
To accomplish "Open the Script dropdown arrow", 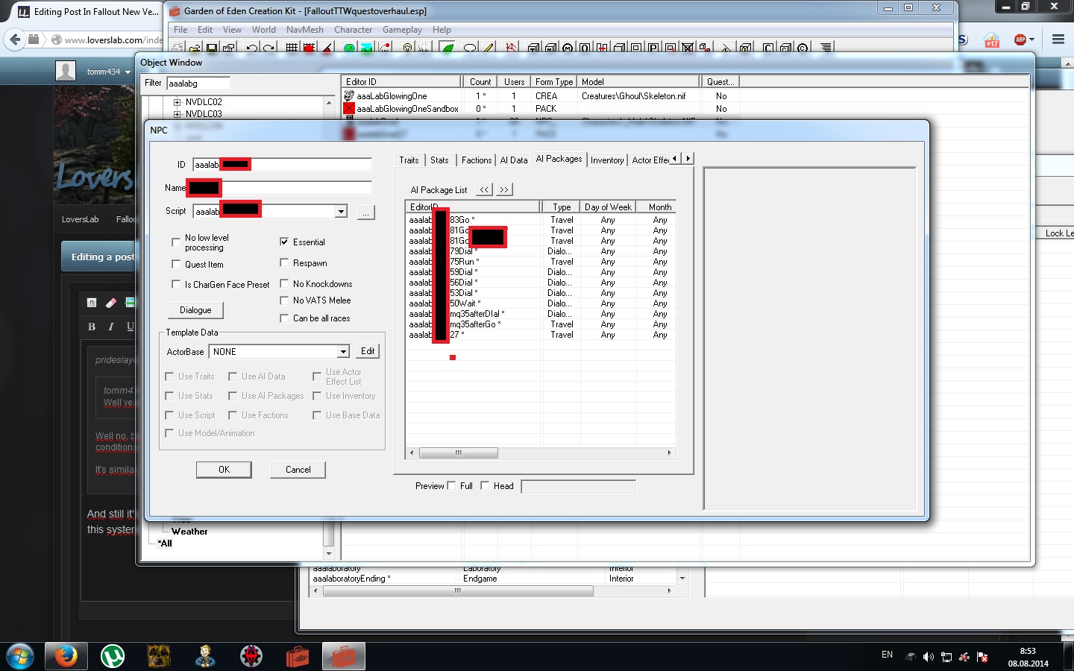I will pyautogui.click(x=340, y=211).
